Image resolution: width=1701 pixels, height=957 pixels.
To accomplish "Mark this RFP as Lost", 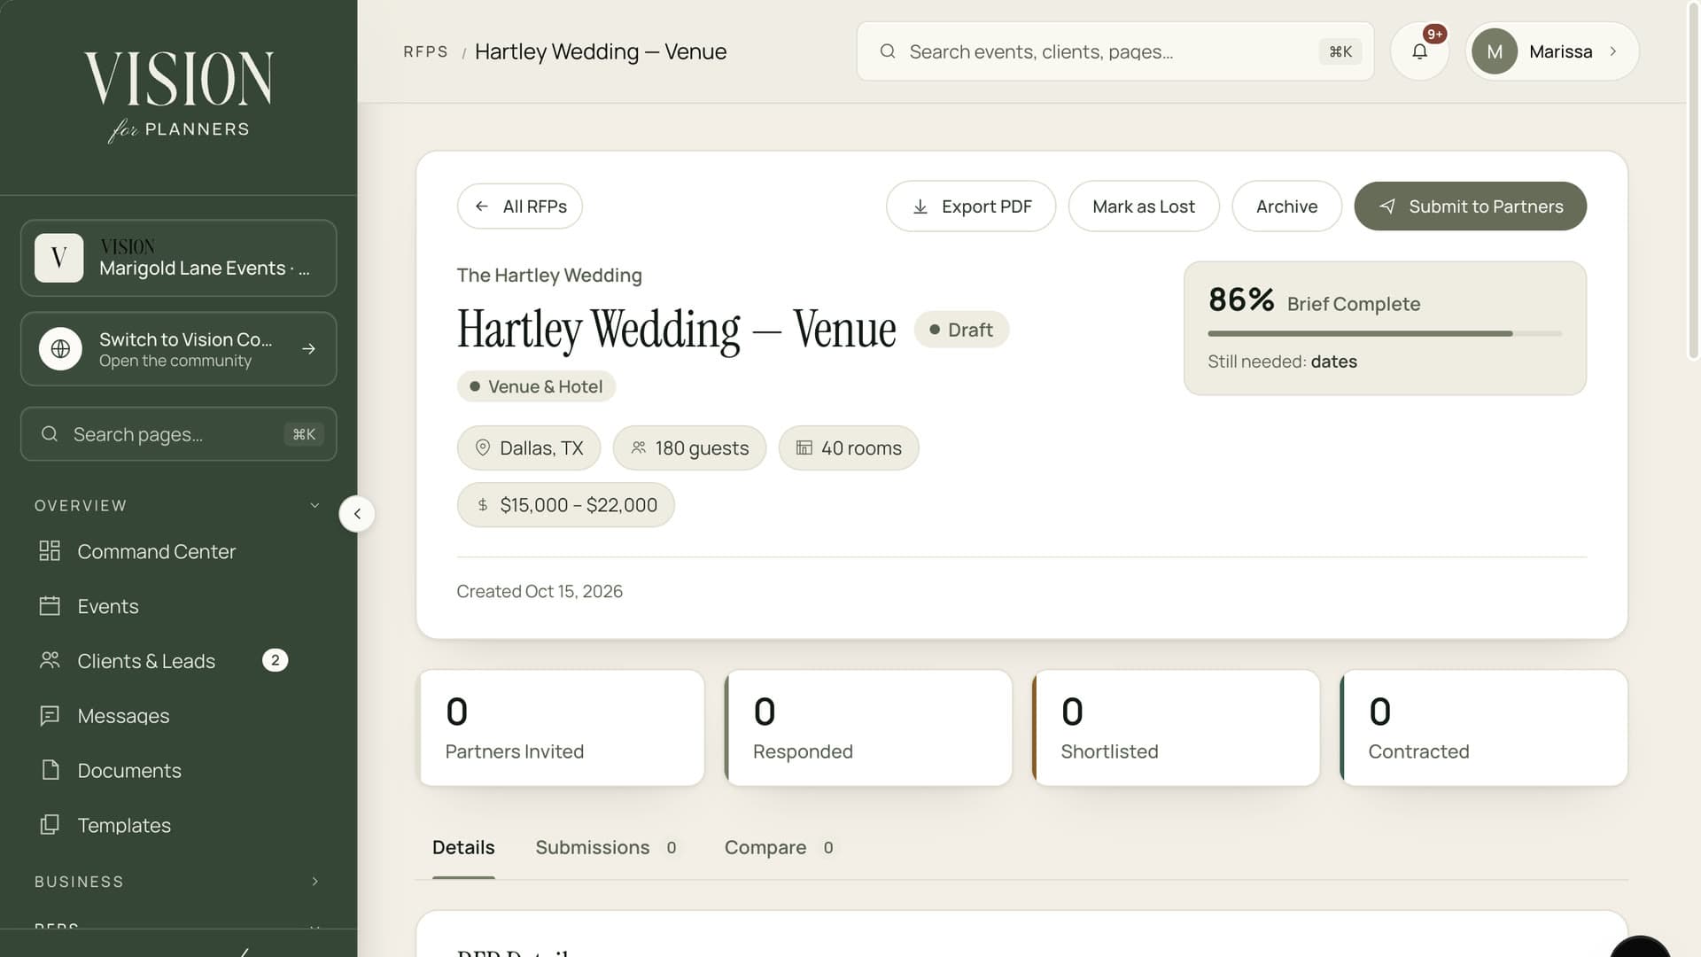I will [x=1144, y=206].
